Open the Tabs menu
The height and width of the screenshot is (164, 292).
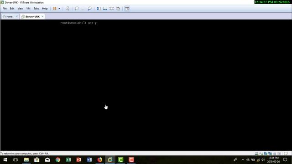click(x=36, y=9)
